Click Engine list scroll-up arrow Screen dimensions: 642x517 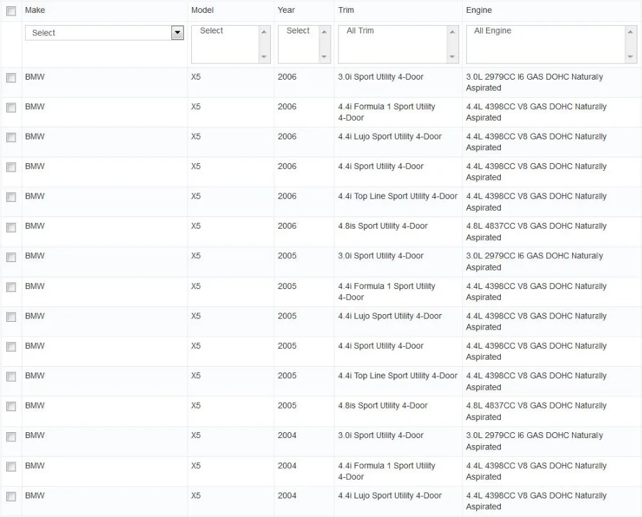click(630, 32)
